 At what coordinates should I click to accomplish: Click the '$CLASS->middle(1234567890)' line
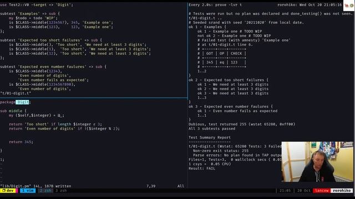pos(42,85)
